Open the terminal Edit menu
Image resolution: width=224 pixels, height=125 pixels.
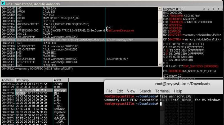tap(120, 91)
